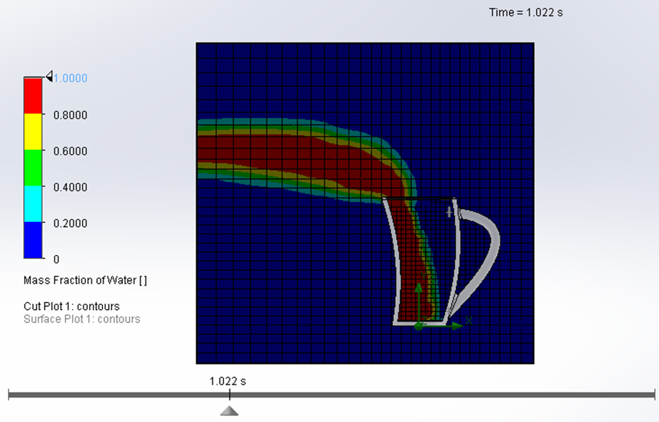Viewport: 659px width, 422px height.
Task: Click the red origin point of the triad
Action: [x=418, y=326]
